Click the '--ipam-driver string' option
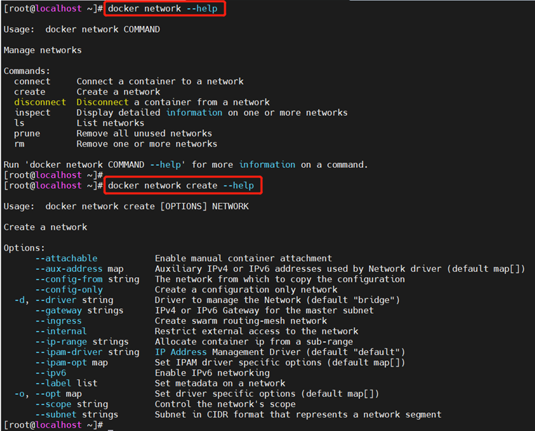535x431 pixels. [87, 352]
